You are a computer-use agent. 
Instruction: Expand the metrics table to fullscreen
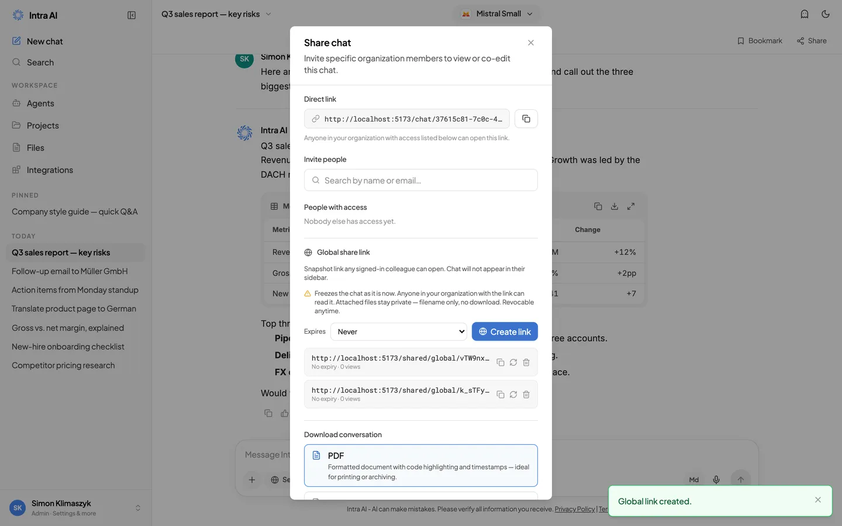(631, 206)
